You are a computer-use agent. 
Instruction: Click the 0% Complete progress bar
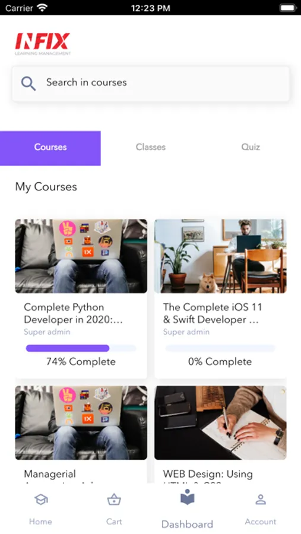220,348
